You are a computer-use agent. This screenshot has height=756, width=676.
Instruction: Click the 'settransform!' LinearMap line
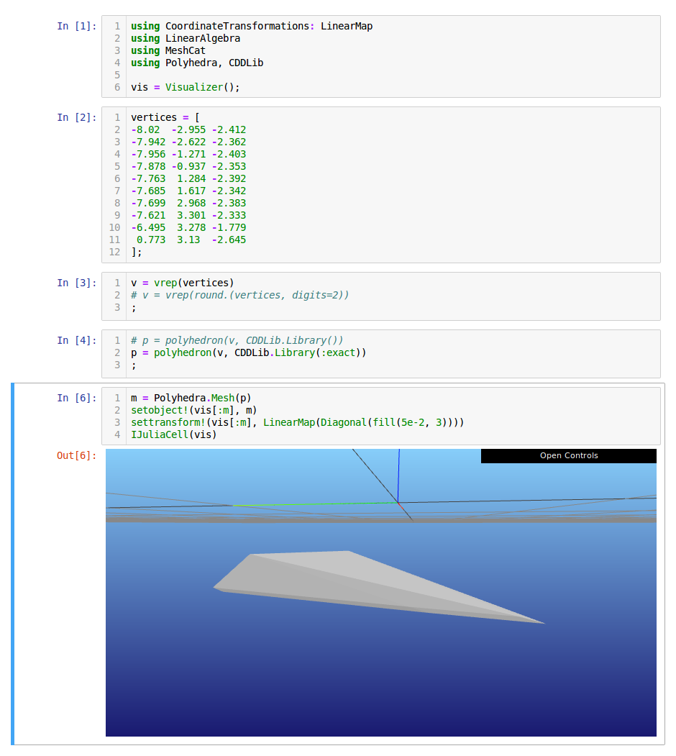[298, 422]
